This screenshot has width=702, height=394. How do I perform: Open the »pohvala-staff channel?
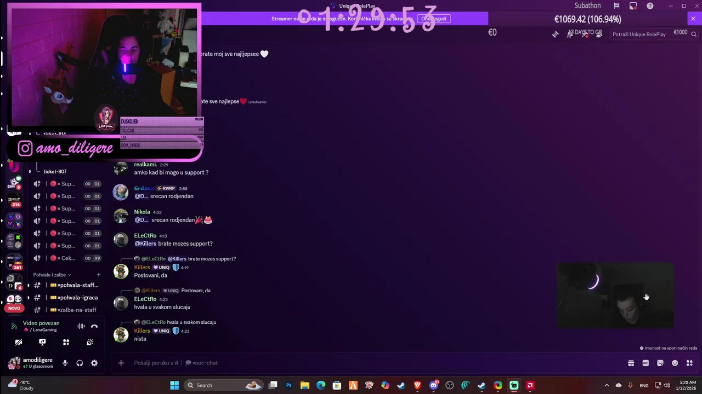click(66, 285)
